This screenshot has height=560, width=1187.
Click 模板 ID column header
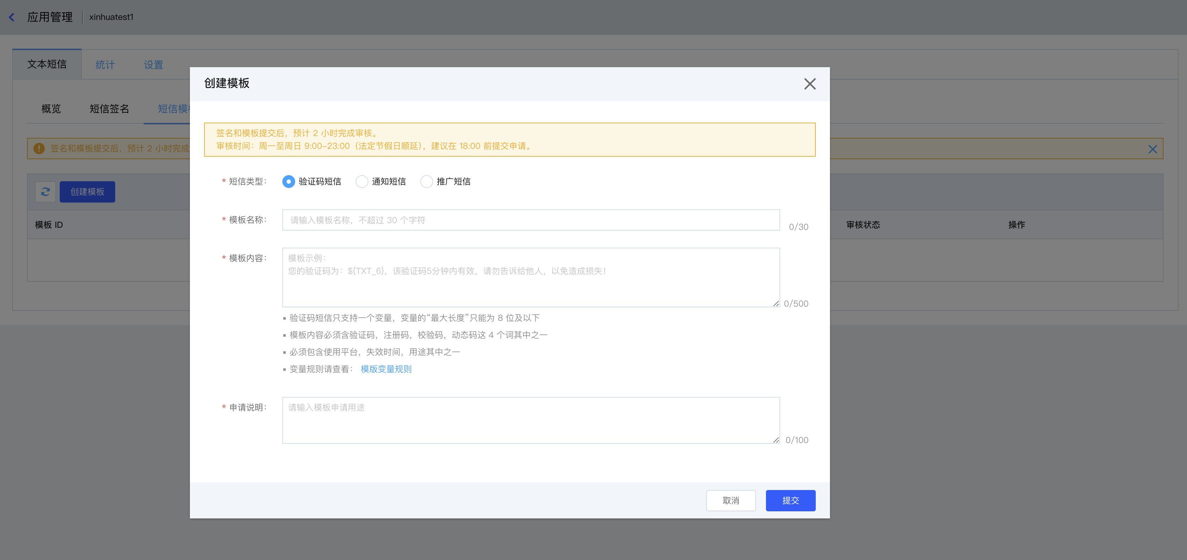(x=49, y=225)
